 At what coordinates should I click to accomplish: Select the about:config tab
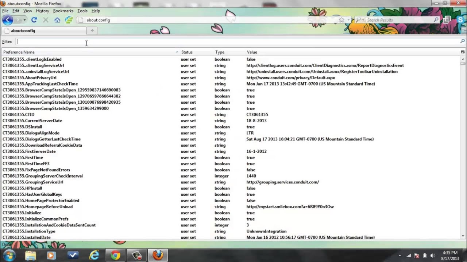click(44, 31)
